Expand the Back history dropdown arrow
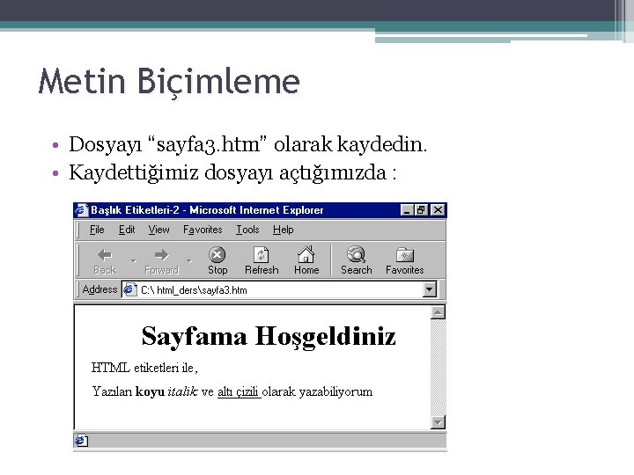Screen dimensions: 634x475 pos(134,261)
